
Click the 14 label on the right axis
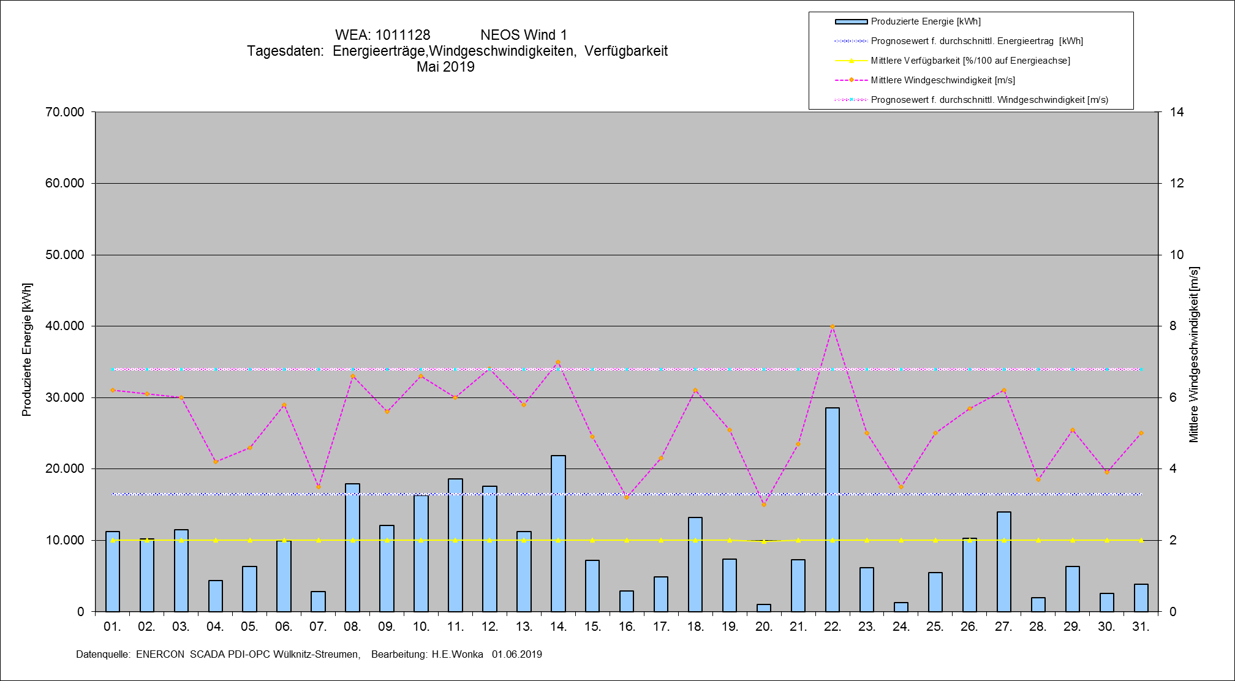tap(1176, 112)
